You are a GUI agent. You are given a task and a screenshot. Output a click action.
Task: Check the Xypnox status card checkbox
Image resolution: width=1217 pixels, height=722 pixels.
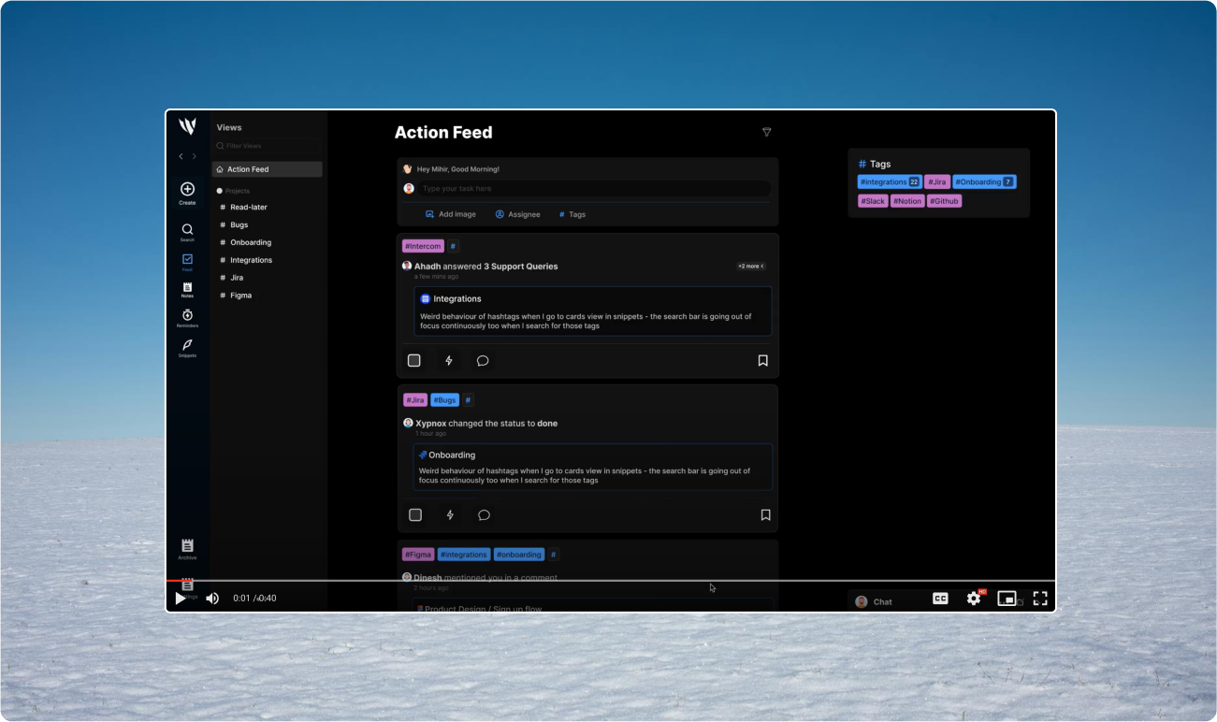pos(415,514)
